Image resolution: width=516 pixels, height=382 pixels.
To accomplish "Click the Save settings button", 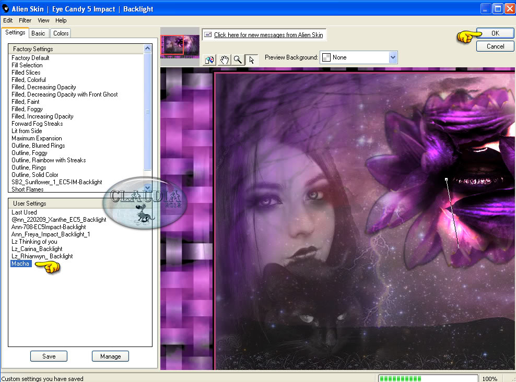I will tap(49, 356).
